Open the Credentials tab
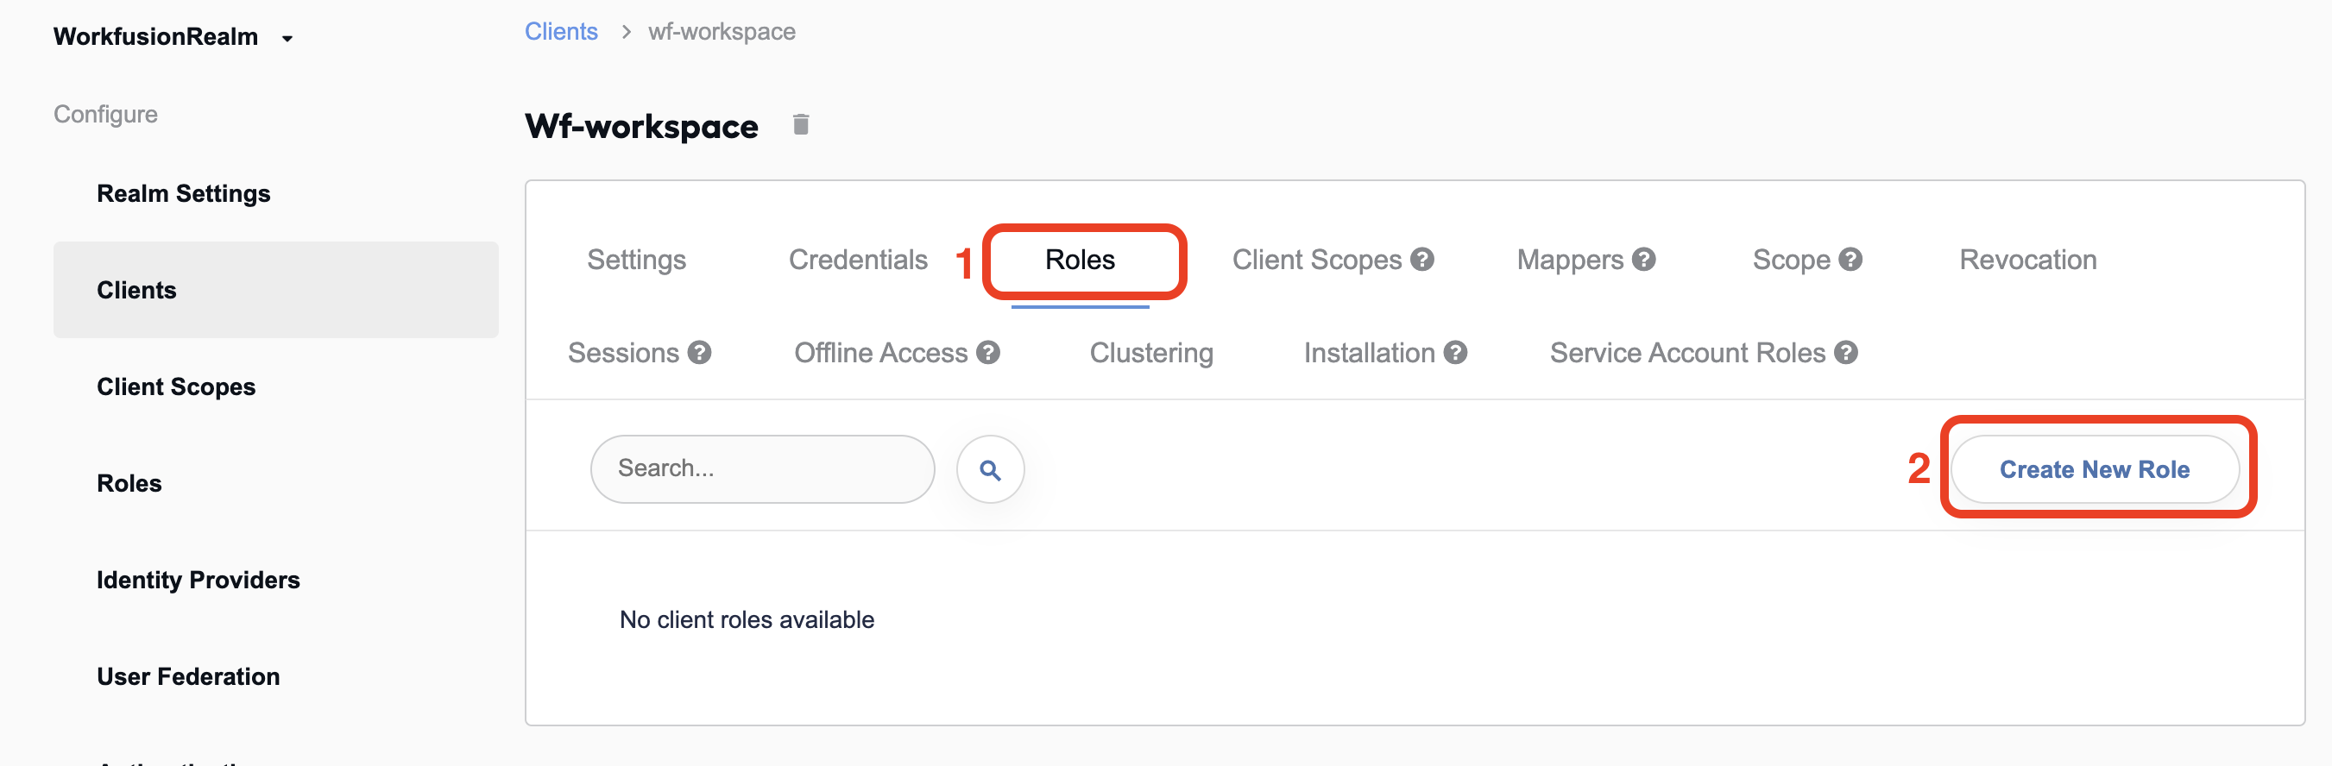The height and width of the screenshot is (766, 2332). (x=857, y=260)
